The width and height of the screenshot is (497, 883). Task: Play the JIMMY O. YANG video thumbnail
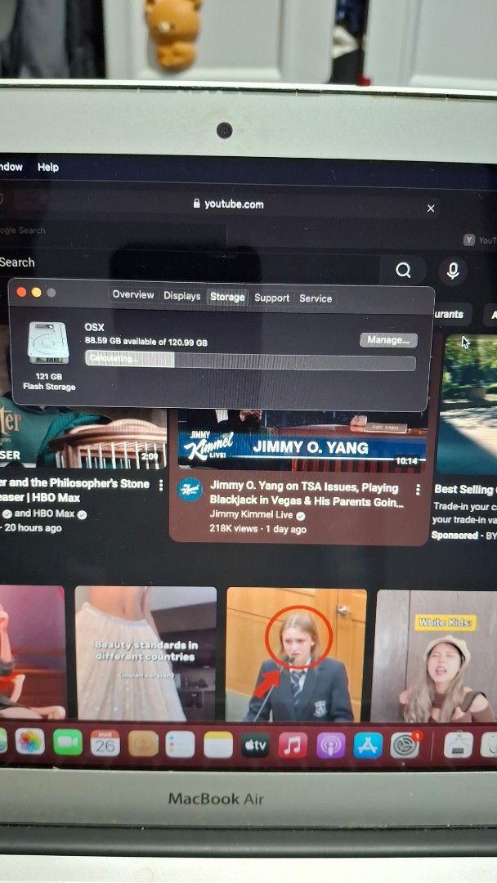point(302,441)
